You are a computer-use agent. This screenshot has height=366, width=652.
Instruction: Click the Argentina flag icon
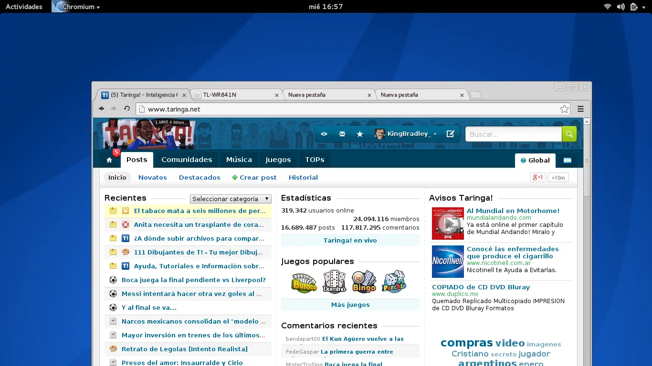click(x=567, y=160)
